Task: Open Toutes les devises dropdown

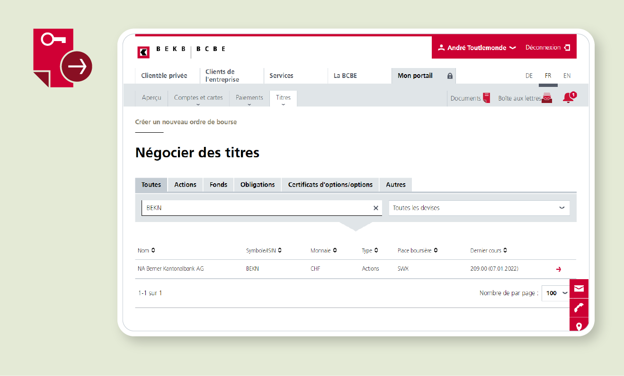Action: (479, 208)
